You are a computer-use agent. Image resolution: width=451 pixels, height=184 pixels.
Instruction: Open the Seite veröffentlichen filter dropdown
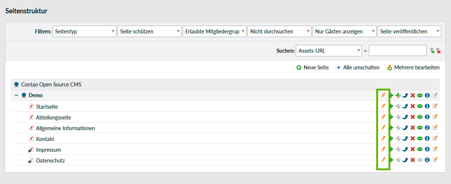[409, 32]
